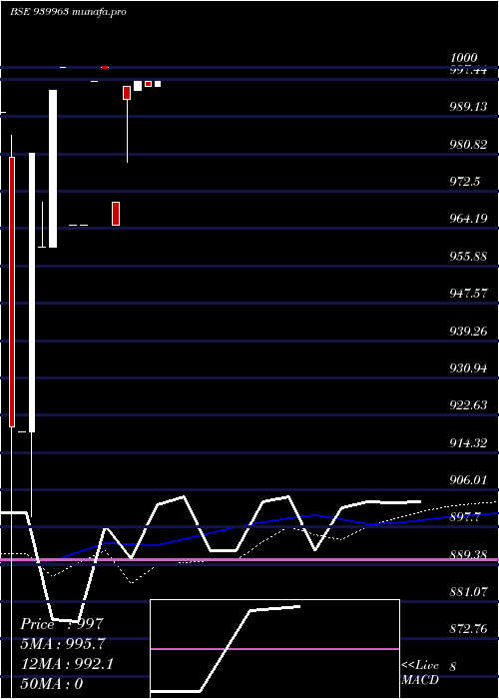Click the 1000 price axis label

(464, 58)
